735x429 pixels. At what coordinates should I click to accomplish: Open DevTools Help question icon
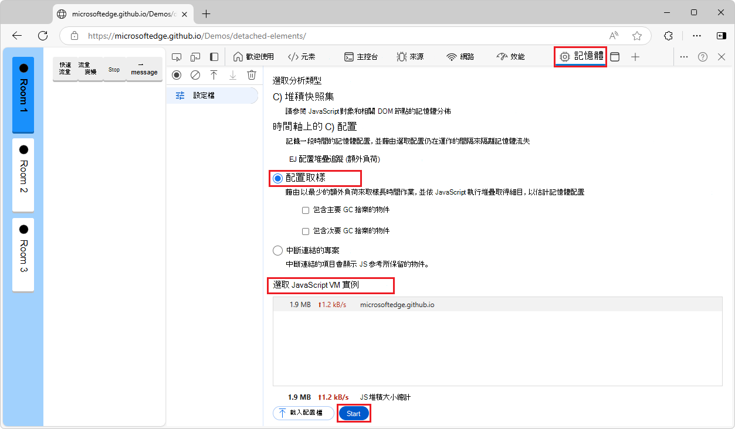703,57
